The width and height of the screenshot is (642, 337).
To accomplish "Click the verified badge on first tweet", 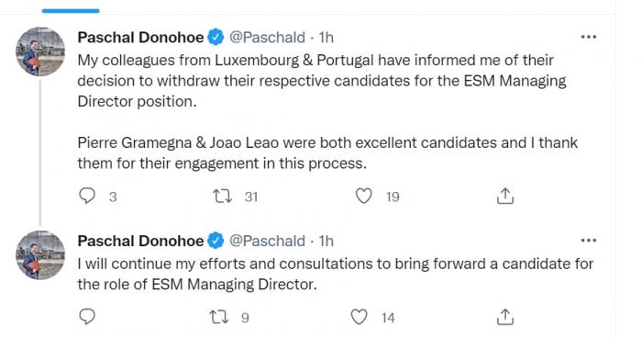I will tap(216, 38).
